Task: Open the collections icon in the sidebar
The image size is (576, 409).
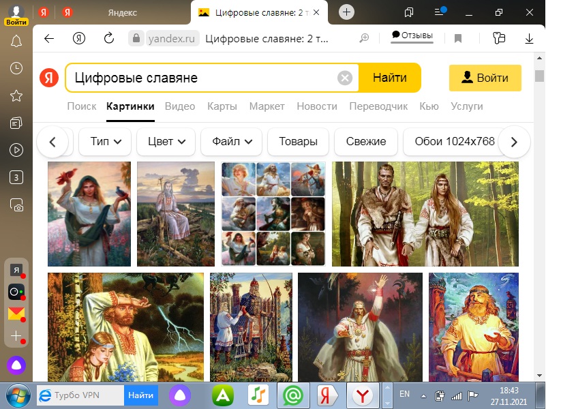Action: (16, 123)
